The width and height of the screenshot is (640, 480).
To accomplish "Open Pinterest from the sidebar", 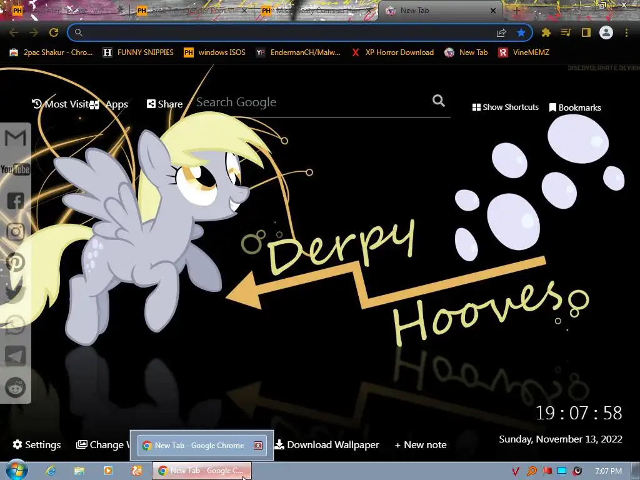I will tap(16, 262).
